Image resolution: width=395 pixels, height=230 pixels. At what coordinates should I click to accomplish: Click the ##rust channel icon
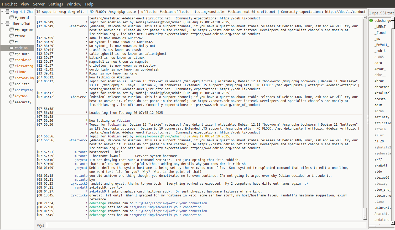[12, 36]
